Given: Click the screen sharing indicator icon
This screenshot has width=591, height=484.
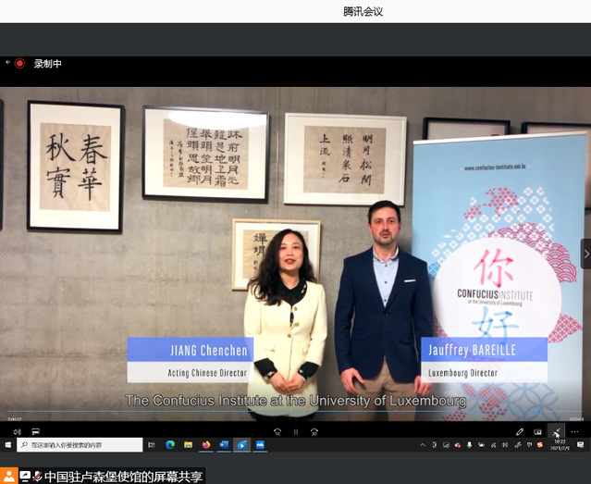Looking at the screenshot, I should pos(25,477).
